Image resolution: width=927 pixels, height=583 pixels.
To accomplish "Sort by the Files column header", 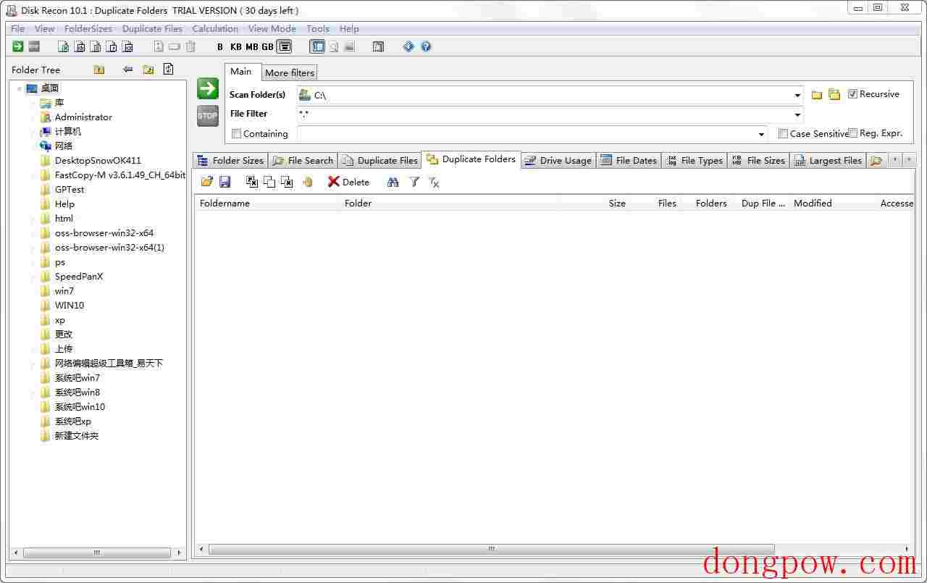I will (655, 204).
